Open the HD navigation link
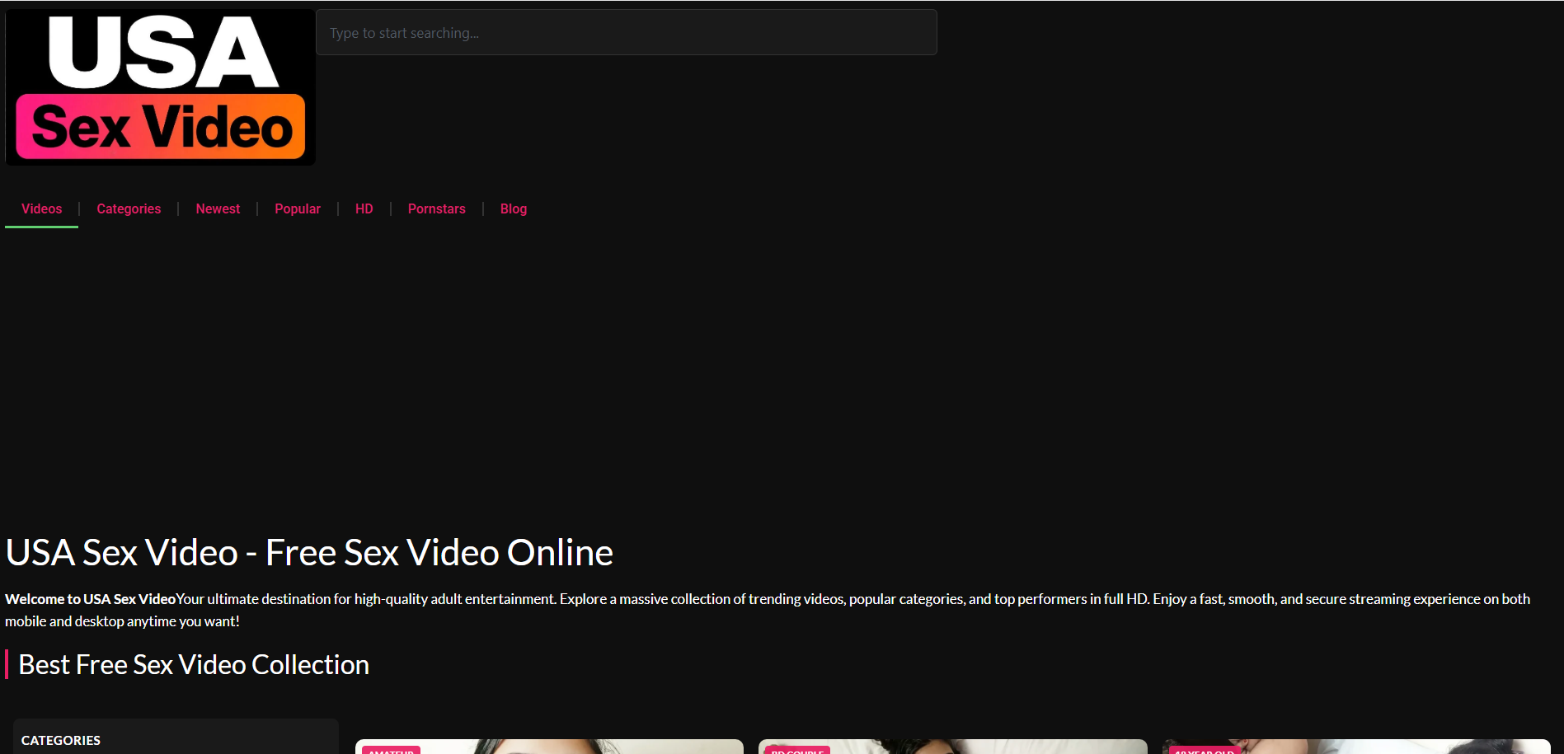The width and height of the screenshot is (1564, 754). pos(364,209)
